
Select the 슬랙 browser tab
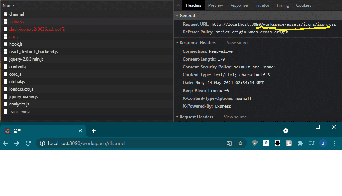[x=43, y=131]
